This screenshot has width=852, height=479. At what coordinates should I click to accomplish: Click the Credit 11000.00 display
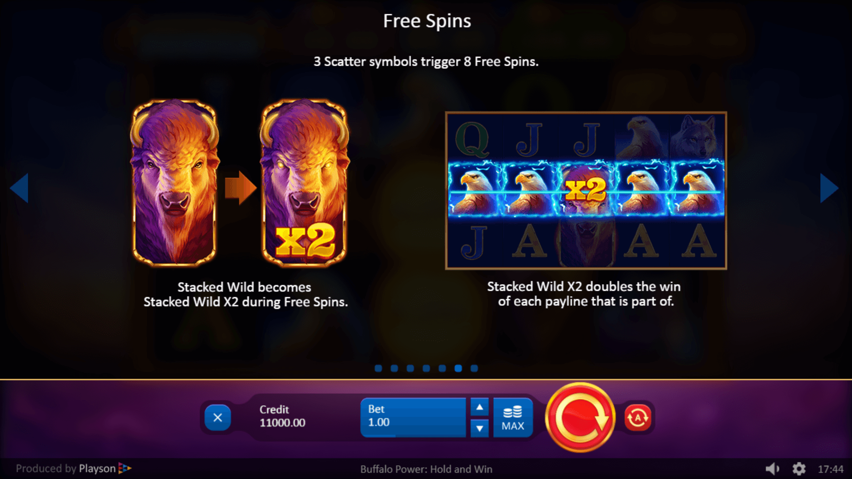coord(282,416)
